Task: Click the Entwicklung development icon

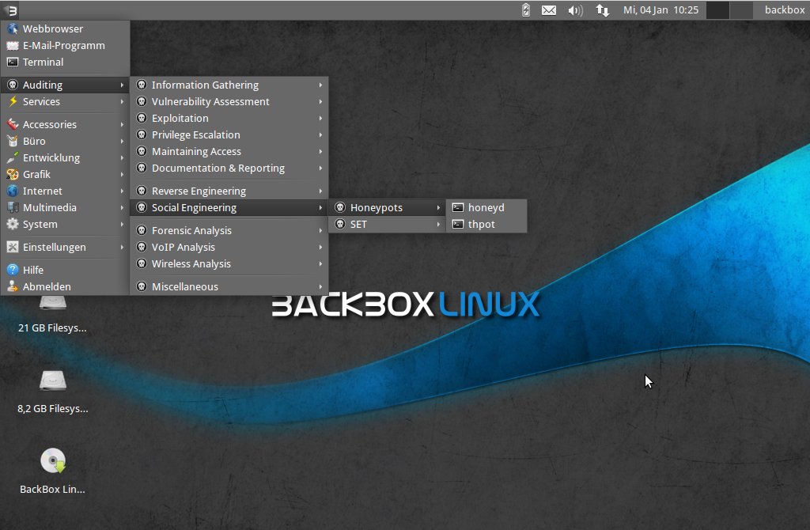Action: (13, 157)
